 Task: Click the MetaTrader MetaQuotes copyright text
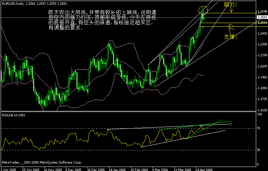pyautogui.click(x=42, y=162)
